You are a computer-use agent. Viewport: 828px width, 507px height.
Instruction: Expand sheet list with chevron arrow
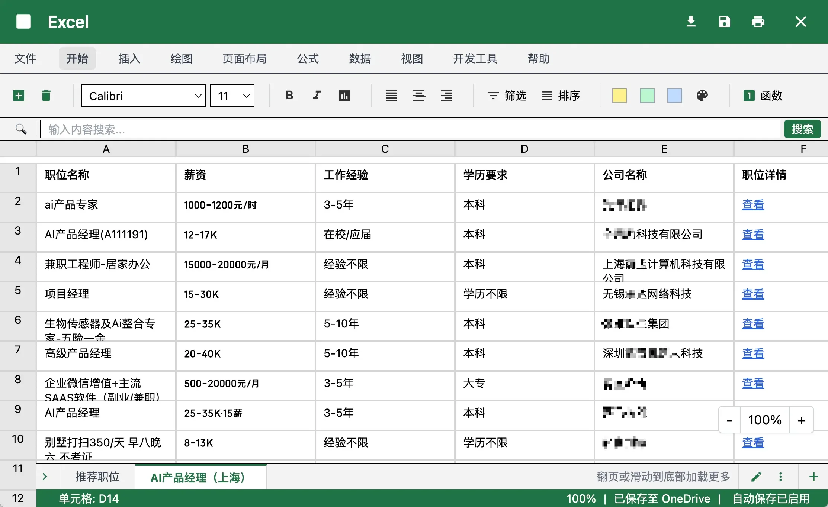(x=45, y=477)
